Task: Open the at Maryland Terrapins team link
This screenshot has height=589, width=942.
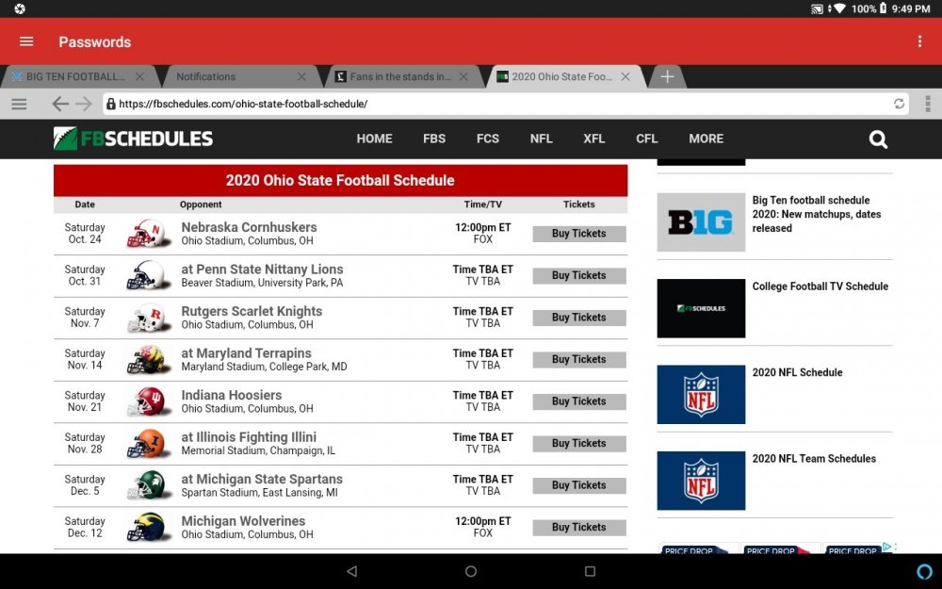Action: pyautogui.click(x=246, y=353)
